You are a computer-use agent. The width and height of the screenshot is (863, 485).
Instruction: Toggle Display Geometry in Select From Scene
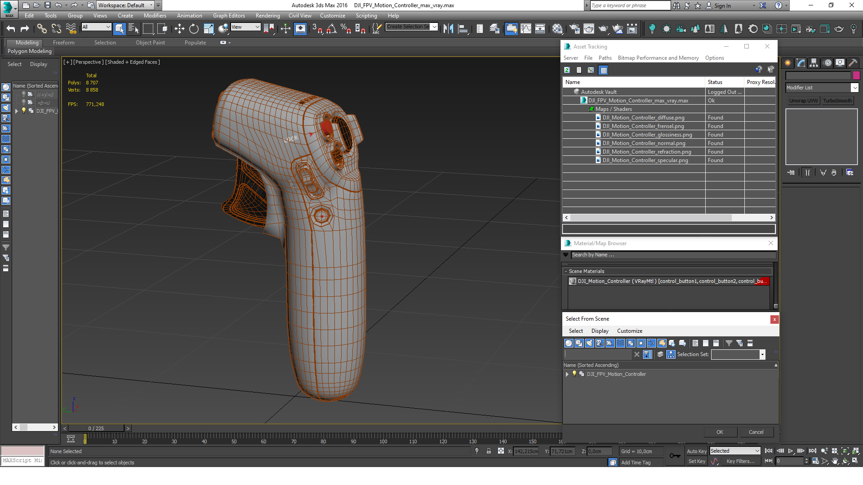[x=569, y=343]
